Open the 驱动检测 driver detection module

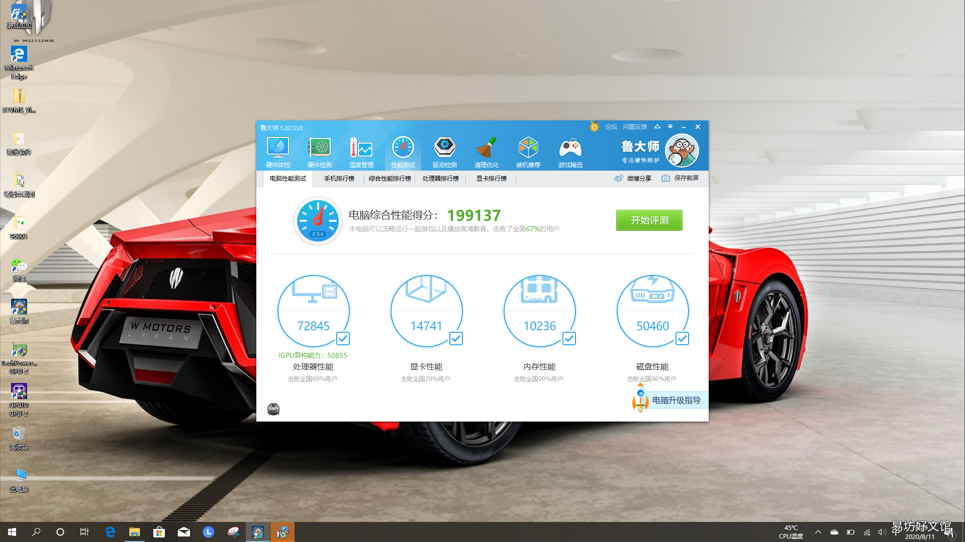(445, 152)
